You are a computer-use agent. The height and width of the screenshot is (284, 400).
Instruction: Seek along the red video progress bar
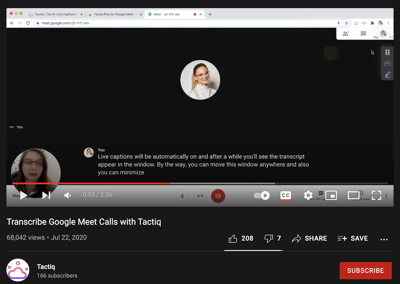(91, 183)
